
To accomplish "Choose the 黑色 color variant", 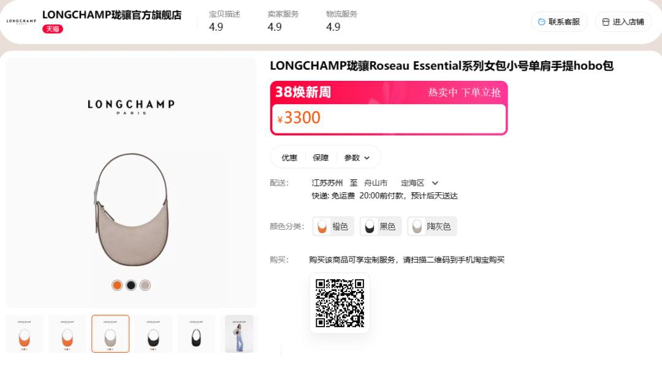I will 381,226.
